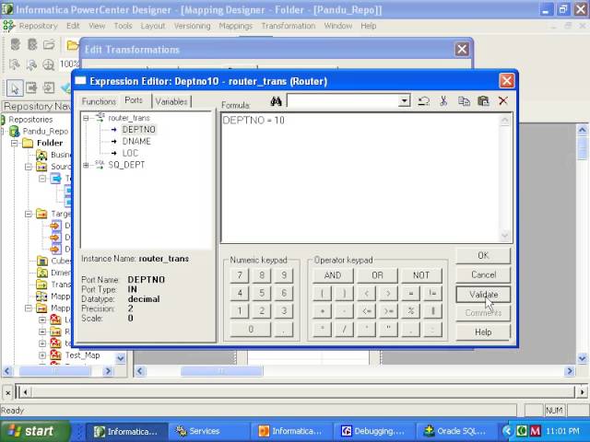590x442 pixels.
Task: Click numeric keypad 5
Action: pyautogui.click(x=262, y=293)
